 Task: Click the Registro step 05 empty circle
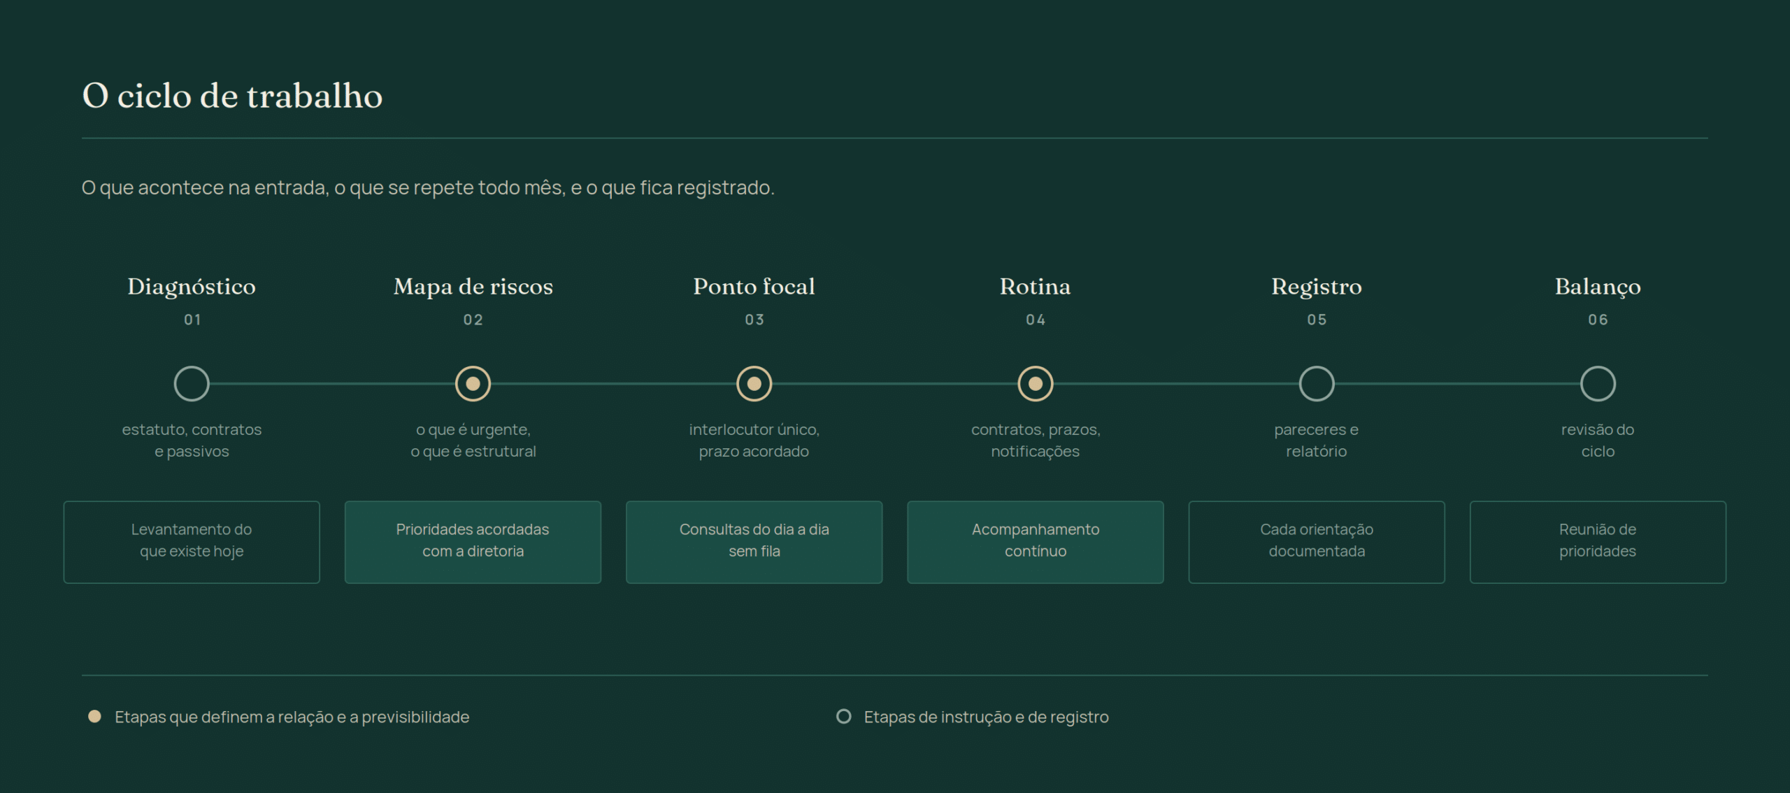coord(1316,384)
